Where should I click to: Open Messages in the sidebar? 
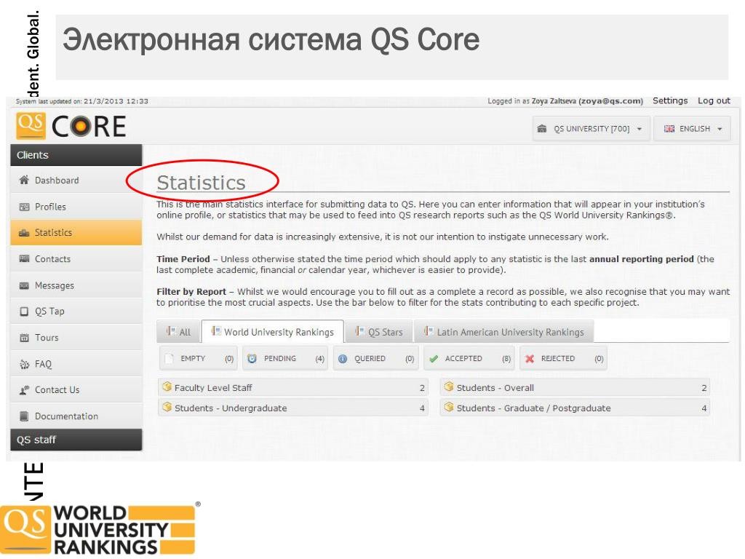(76, 285)
